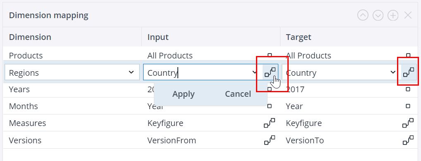This screenshot has height=161, width=421.
Task: Add a new dimension mapping with plus icon
Action: tap(393, 16)
